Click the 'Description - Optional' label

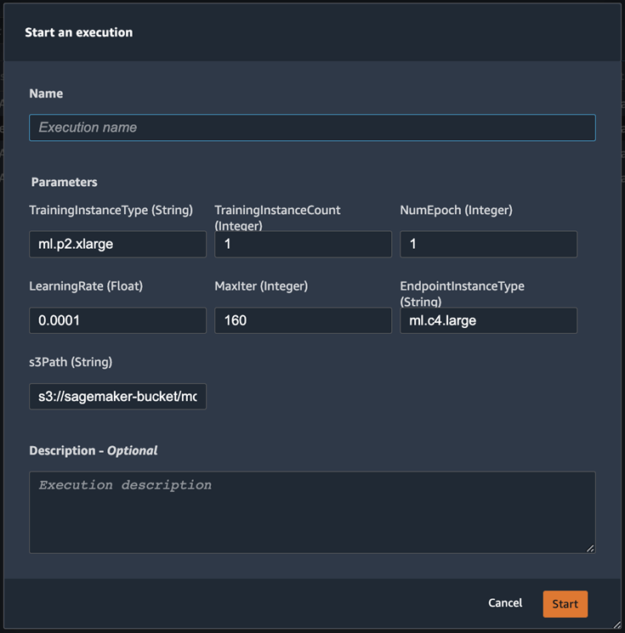[x=94, y=450]
